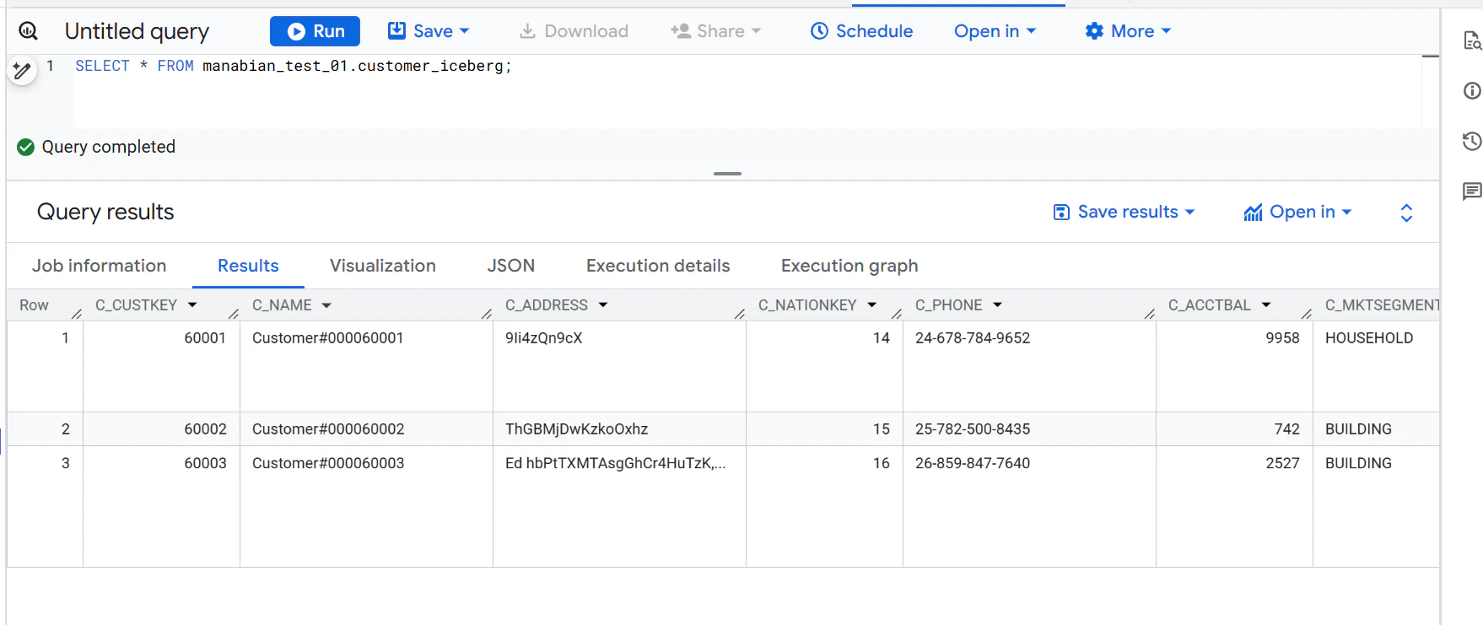
Task: Open the info icon in right sidebar
Action: point(1472,91)
